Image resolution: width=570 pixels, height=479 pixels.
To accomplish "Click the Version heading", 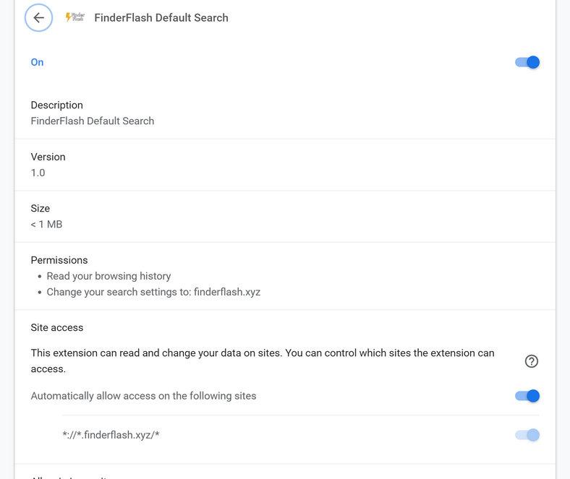I will [x=48, y=157].
